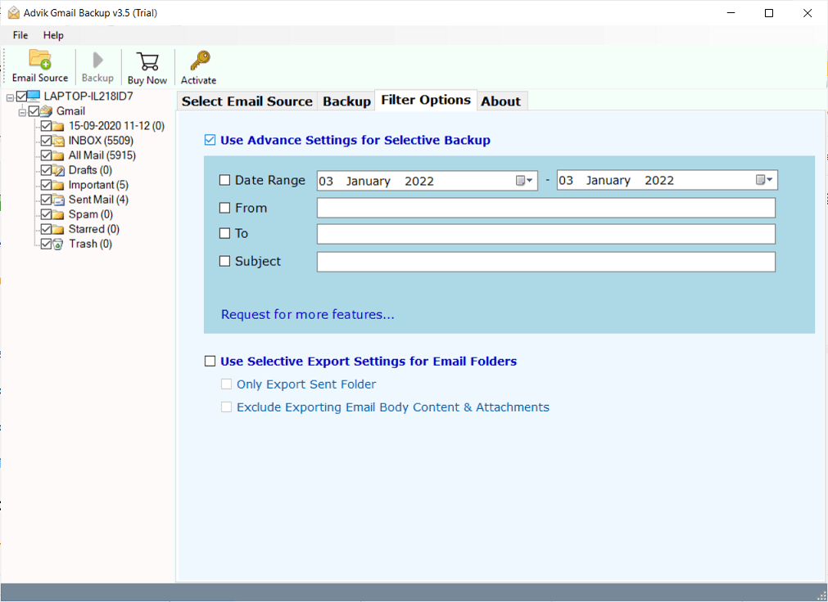
Task: Select the Drafts (0) folder label
Action: click(x=90, y=170)
